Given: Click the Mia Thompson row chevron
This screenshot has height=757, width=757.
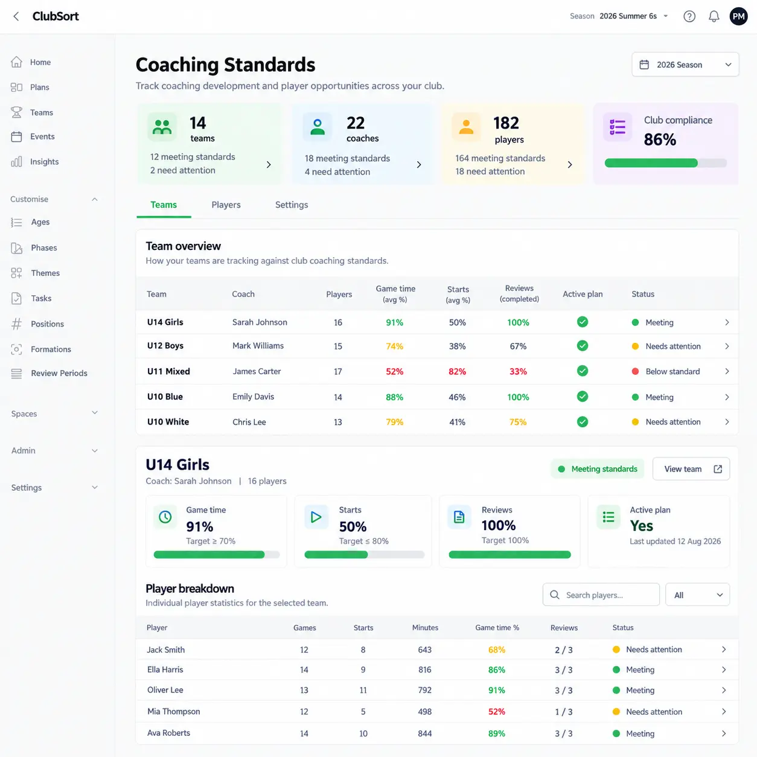Looking at the screenshot, I should [x=724, y=712].
